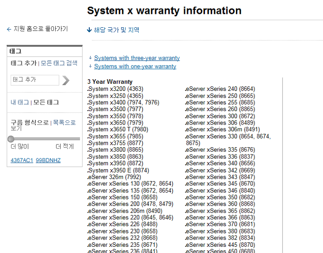Viewport: 323px width, 253px height.
Task: Click eServer xSeries 330 (8654, 8674, 8675) entry
Action: click(x=228, y=140)
